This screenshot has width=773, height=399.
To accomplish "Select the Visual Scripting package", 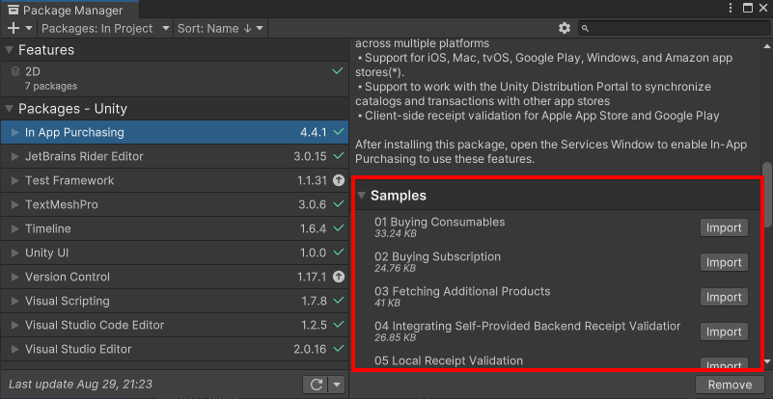I will coord(175,301).
